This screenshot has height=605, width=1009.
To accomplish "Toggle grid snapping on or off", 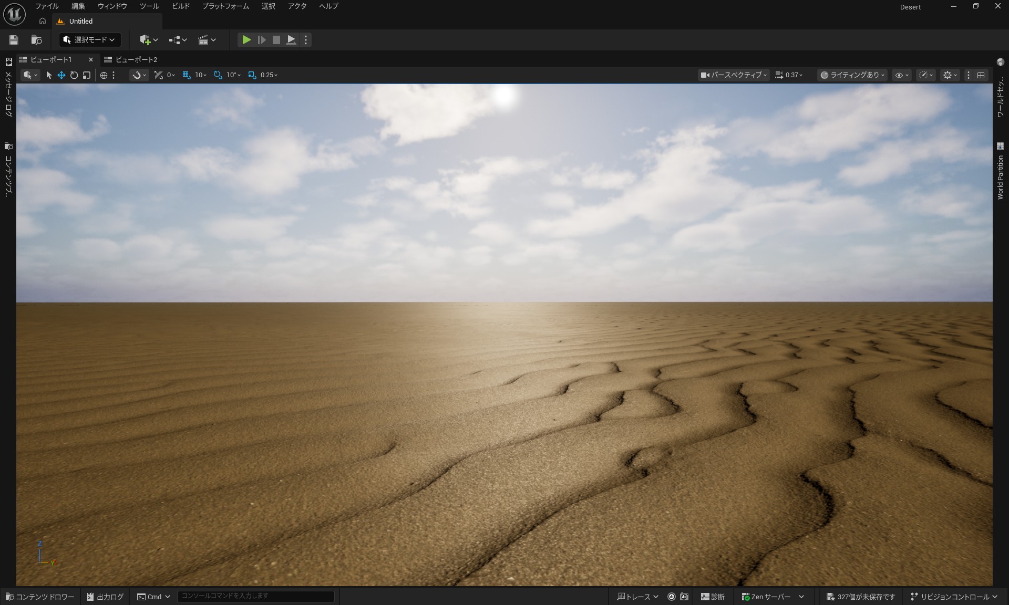I will pos(186,75).
